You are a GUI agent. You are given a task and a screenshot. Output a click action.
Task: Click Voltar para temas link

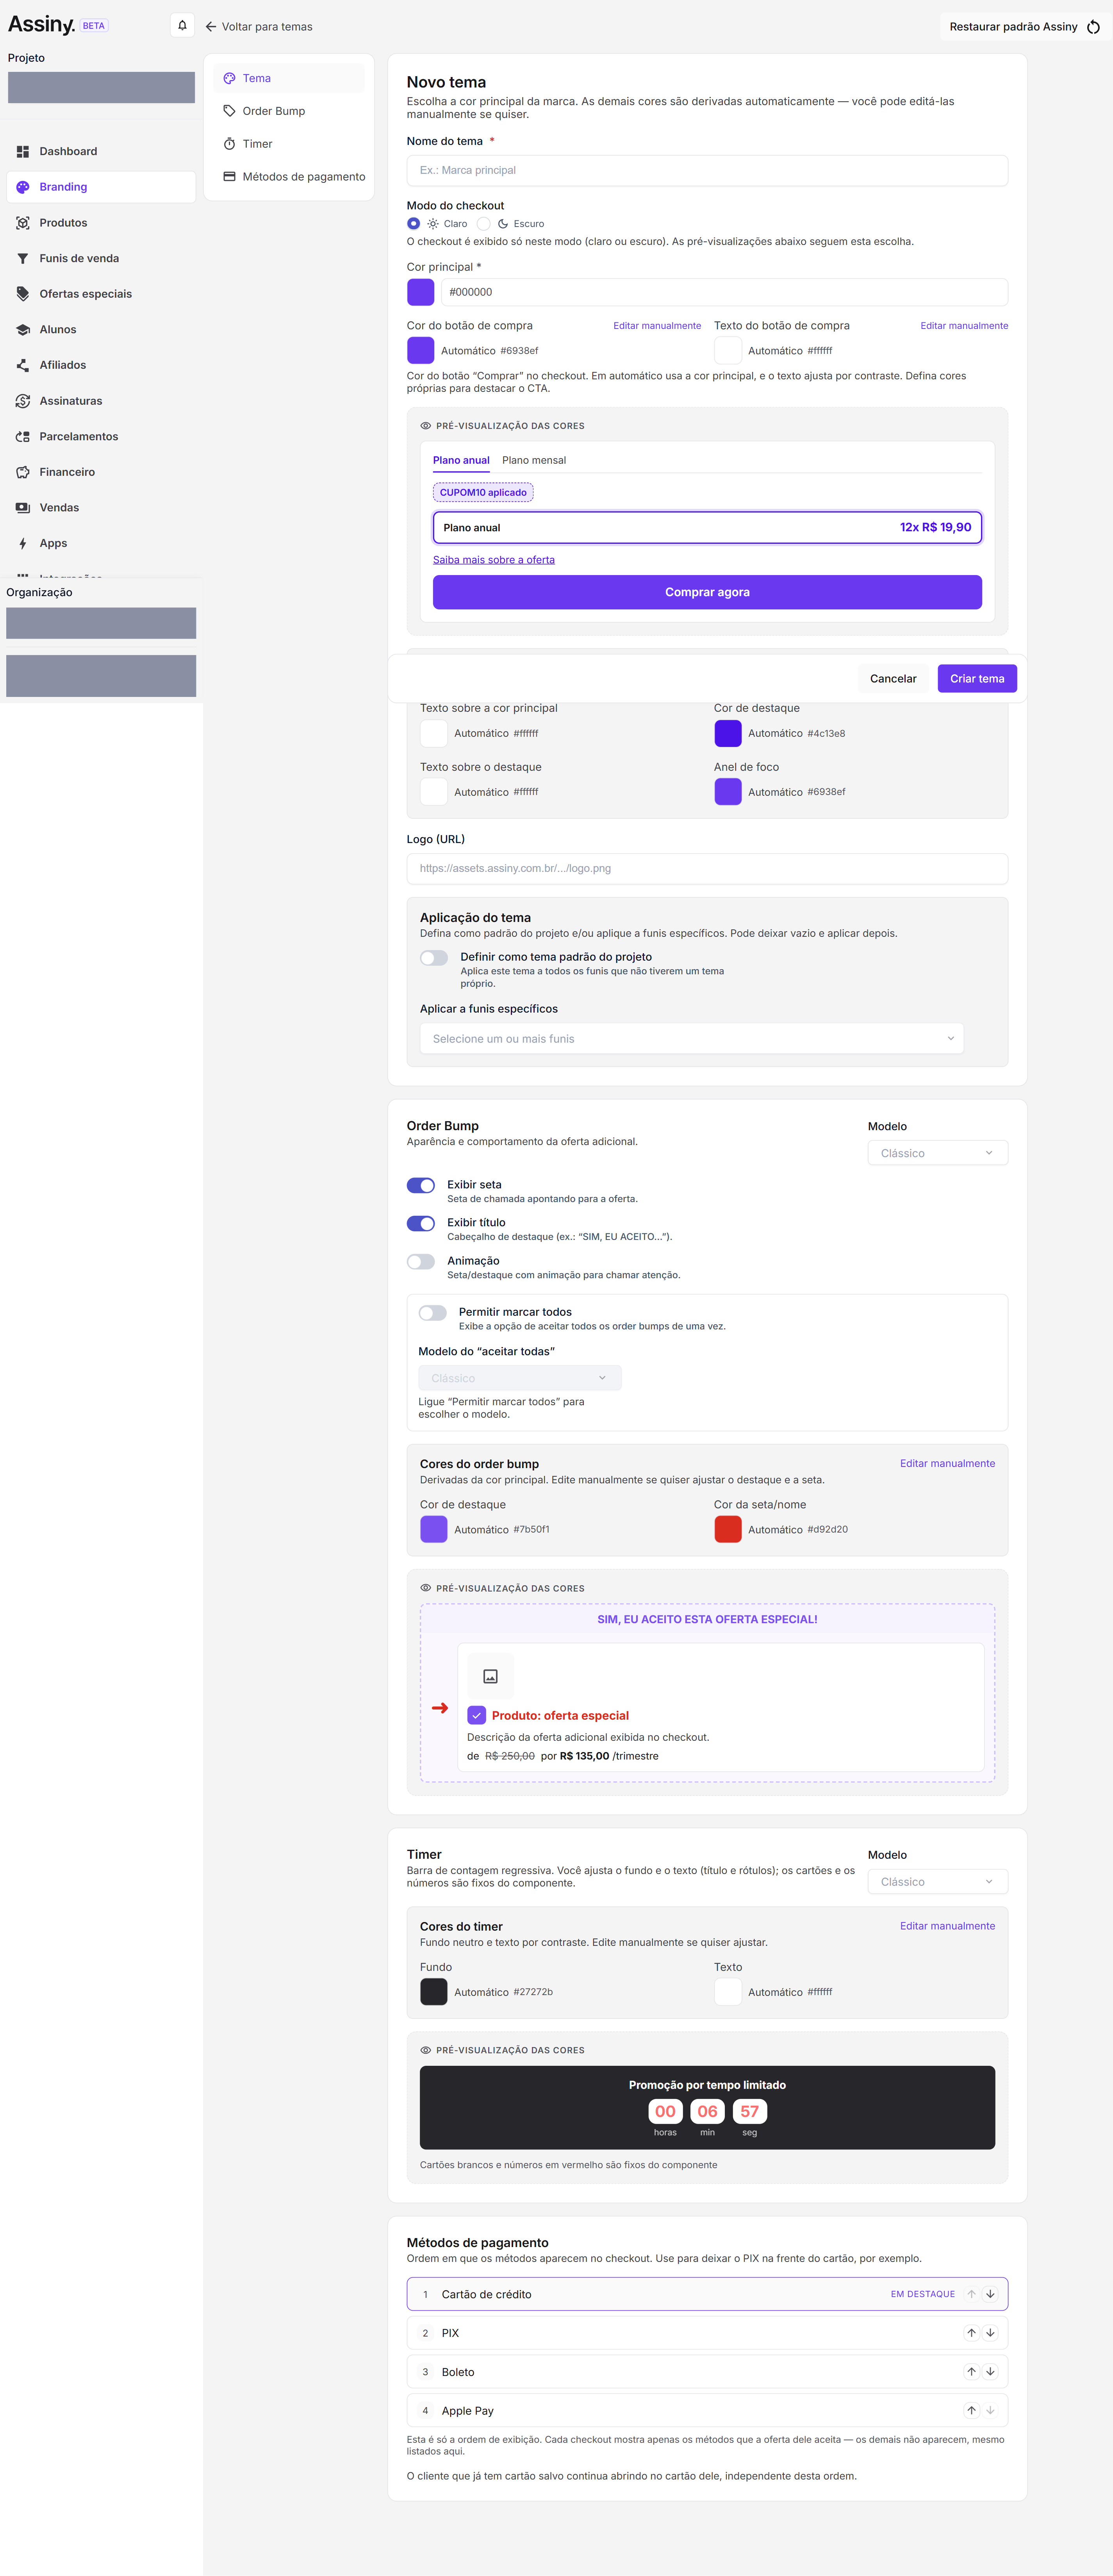(259, 27)
